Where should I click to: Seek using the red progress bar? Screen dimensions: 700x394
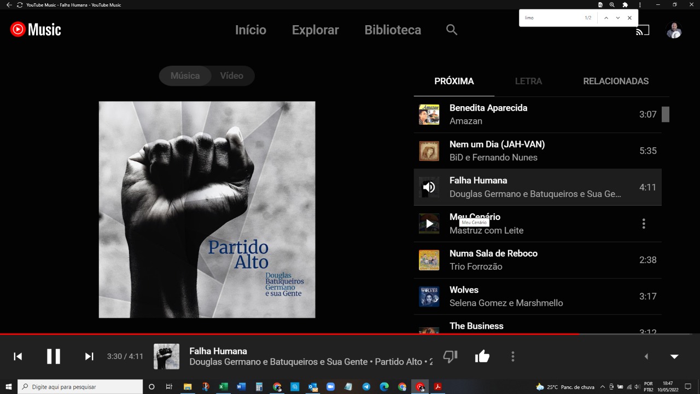[350, 334]
